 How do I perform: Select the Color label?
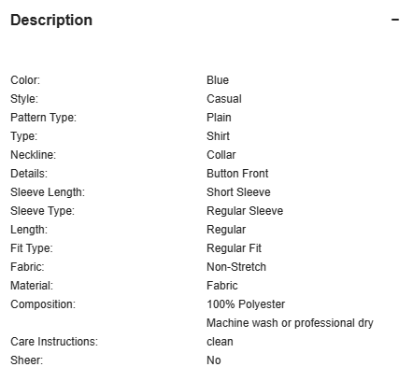(25, 80)
